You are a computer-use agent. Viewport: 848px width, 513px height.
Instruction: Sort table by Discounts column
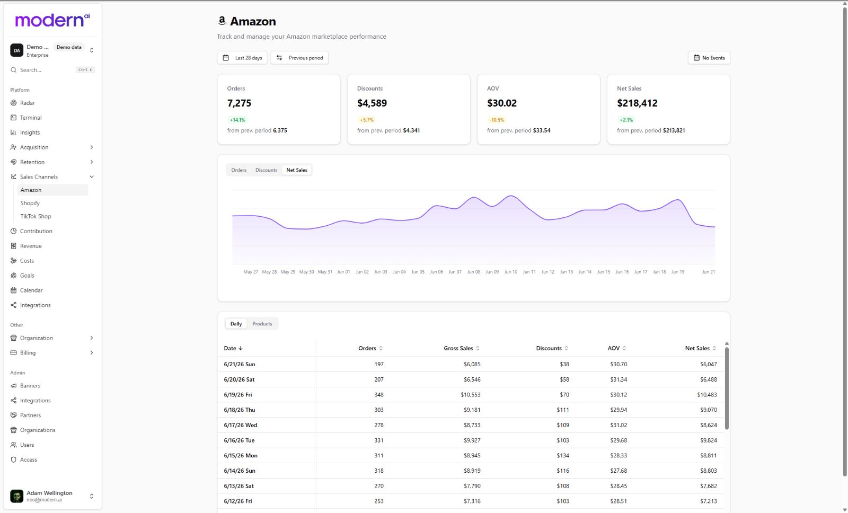(552, 348)
